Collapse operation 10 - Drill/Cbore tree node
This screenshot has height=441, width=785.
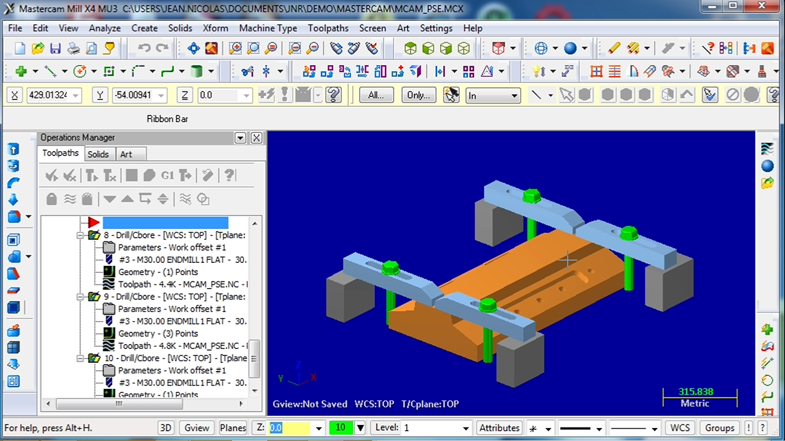tap(81, 358)
